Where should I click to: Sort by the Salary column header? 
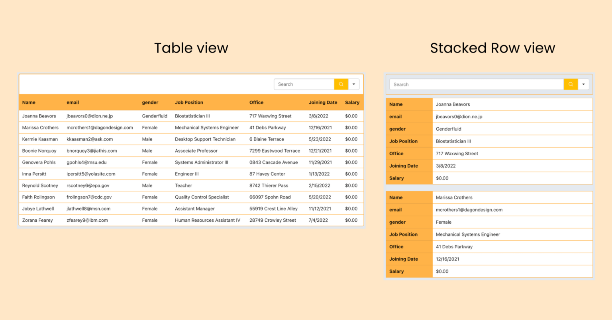click(x=352, y=102)
